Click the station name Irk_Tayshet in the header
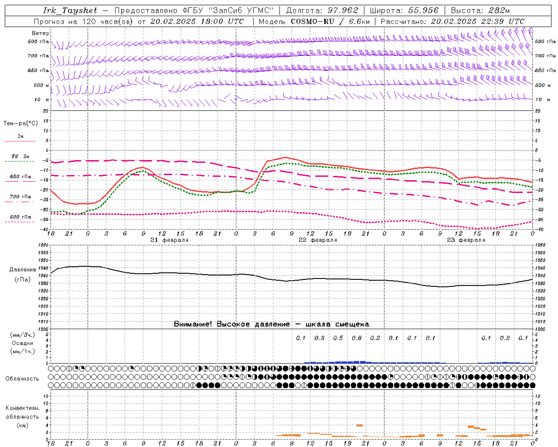The image size is (558, 447). click(x=70, y=10)
